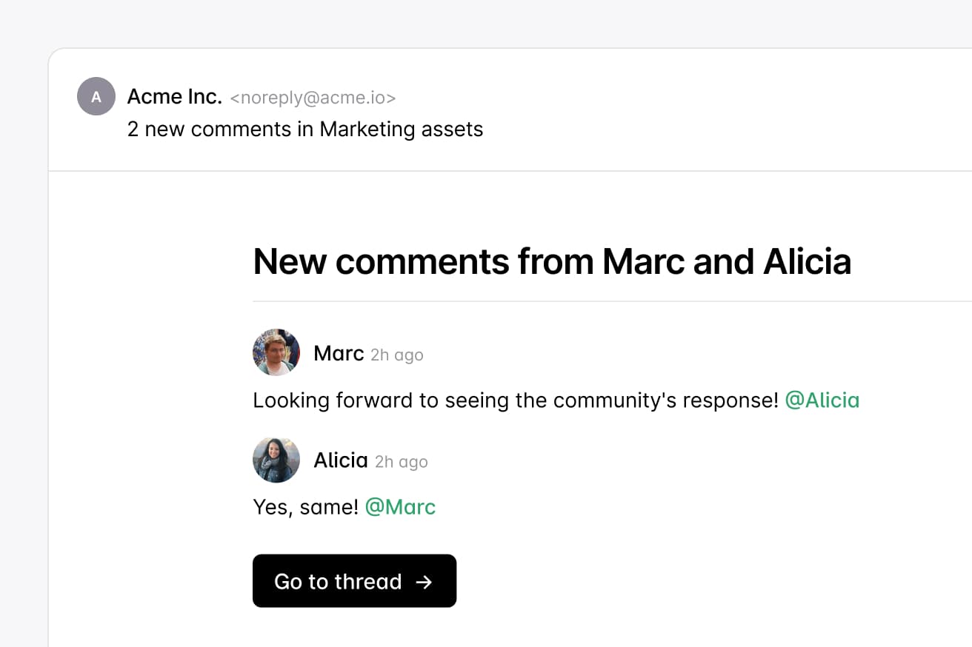Image resolution: width=972 pixels, height=647 pixels.
Task: Click the subject line about Marketing assets
Action: coord(304,130)
